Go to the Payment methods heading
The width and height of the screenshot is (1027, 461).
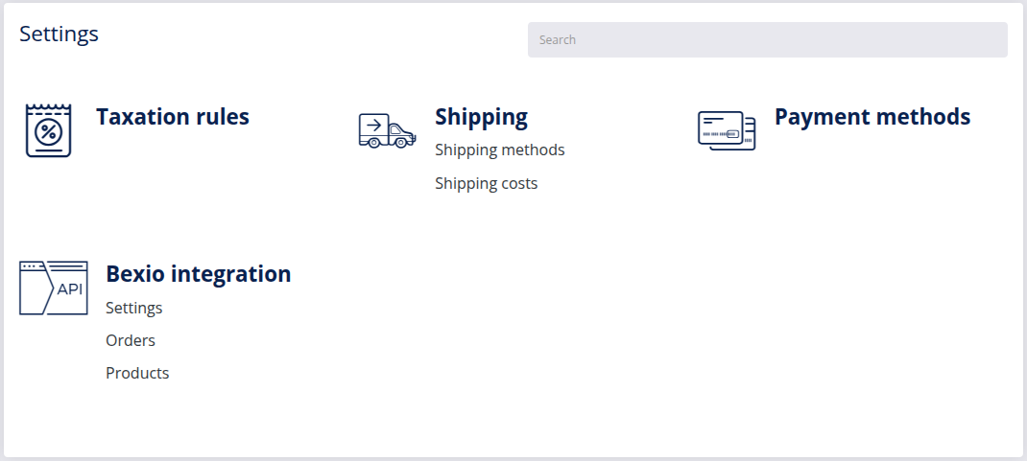(872, 116)
